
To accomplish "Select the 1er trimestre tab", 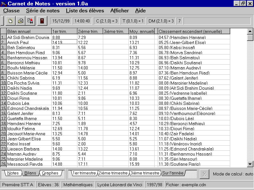I will coord(84,173).
